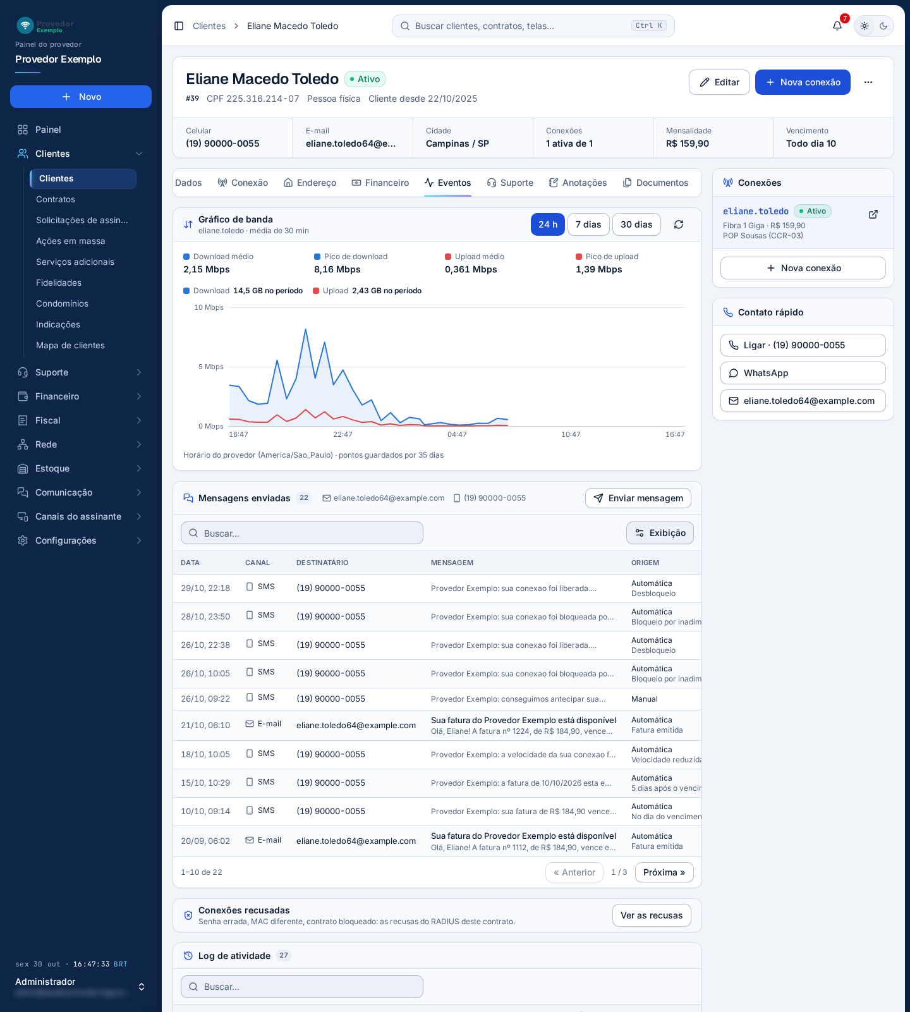The image size is (910, 1012).
Task: Toggle the sidebar panel icon
Action: tap(179, 26)
